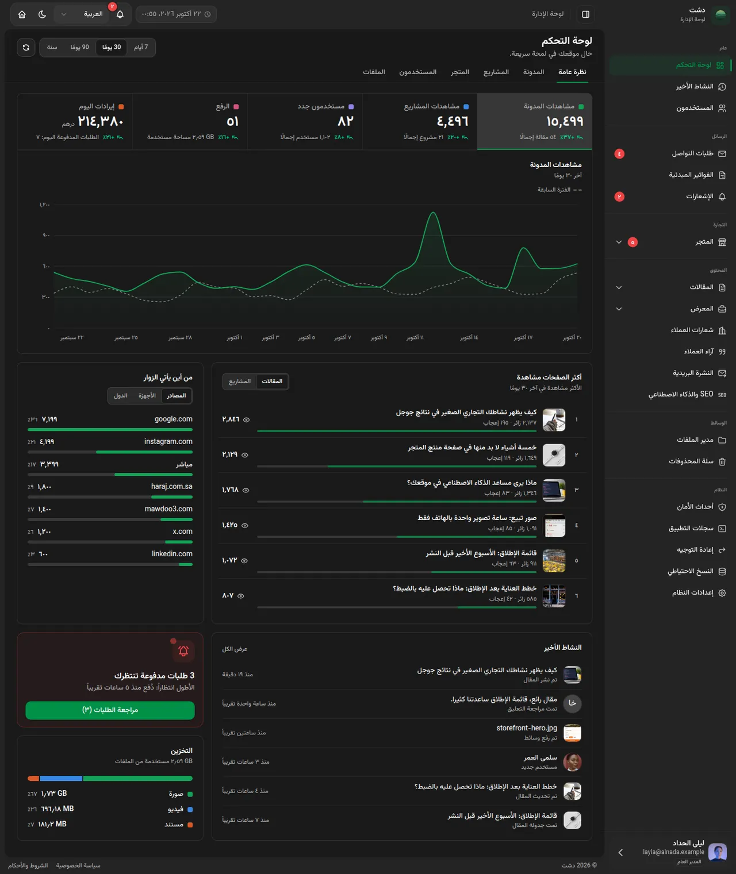Go home using the house icon
The image size is (736, 874).
pos(22,14)
